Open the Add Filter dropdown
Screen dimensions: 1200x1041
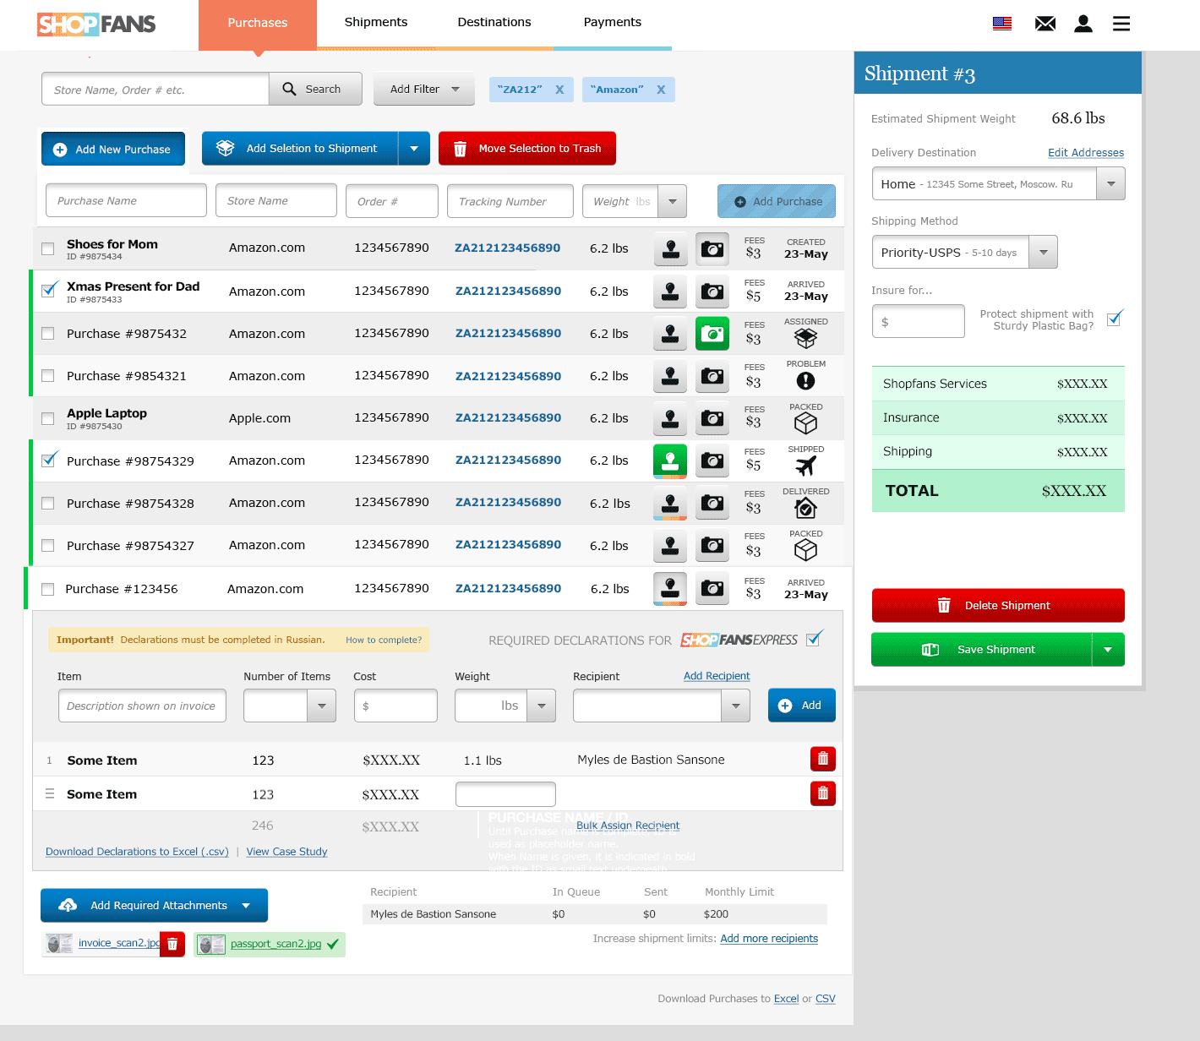423,89
